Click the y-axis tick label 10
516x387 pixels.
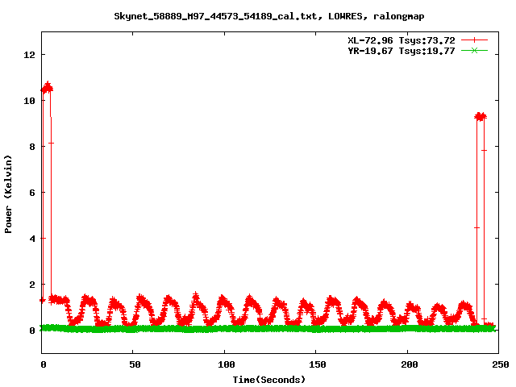(29, 101)
